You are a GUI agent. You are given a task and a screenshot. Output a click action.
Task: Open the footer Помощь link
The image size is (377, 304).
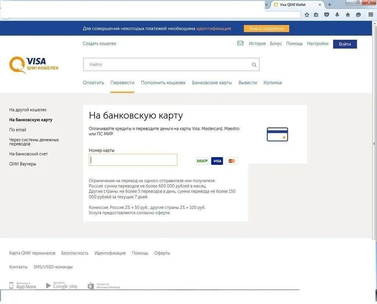[140, 253]
